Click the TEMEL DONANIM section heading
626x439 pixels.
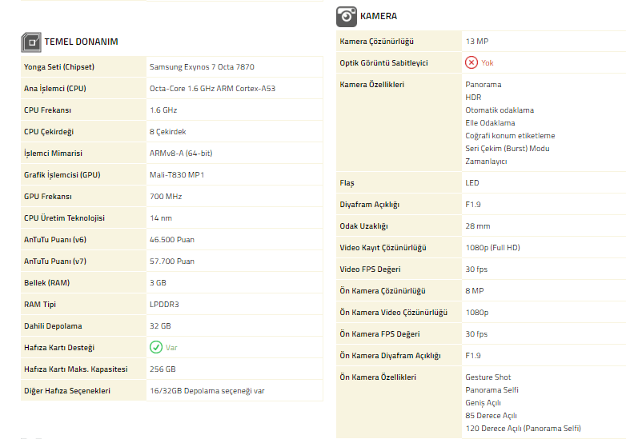[x=81, y=42]
